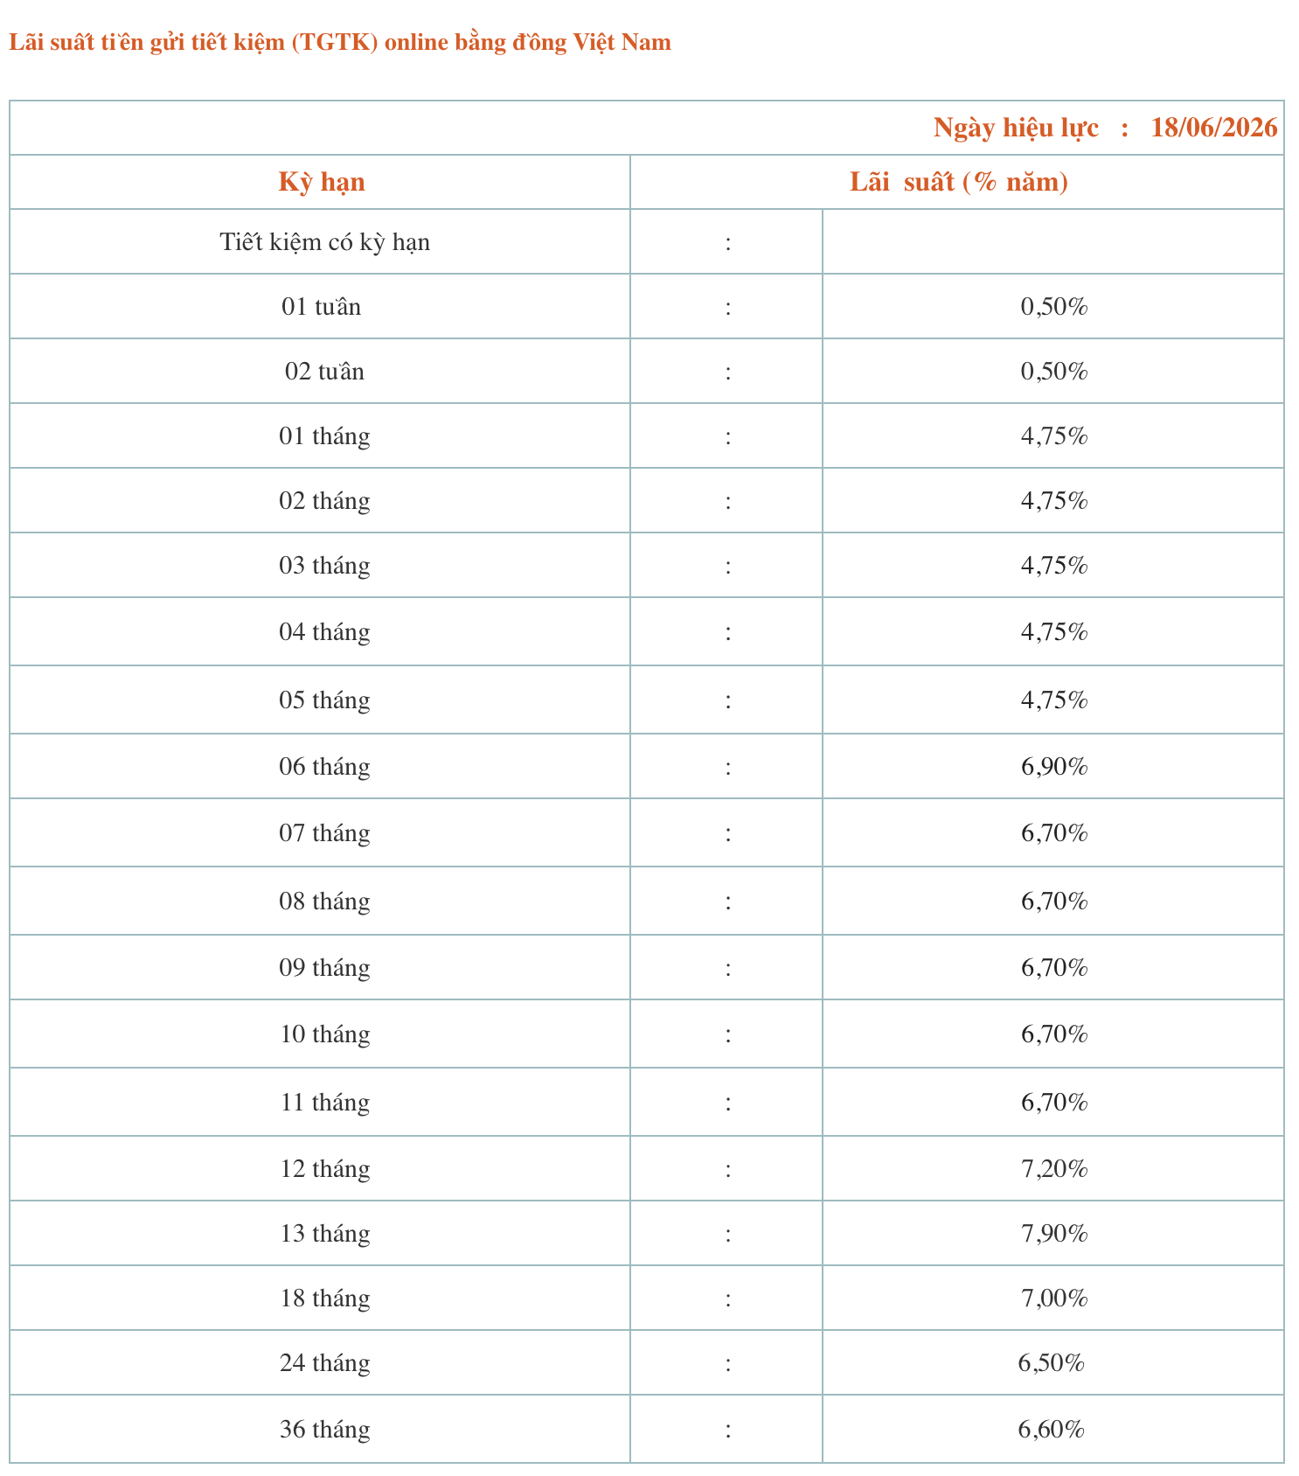This screenshot has height=1476, width=1299.
Task: Click the '01 tuần' term cell
Action: coord(321,307)
